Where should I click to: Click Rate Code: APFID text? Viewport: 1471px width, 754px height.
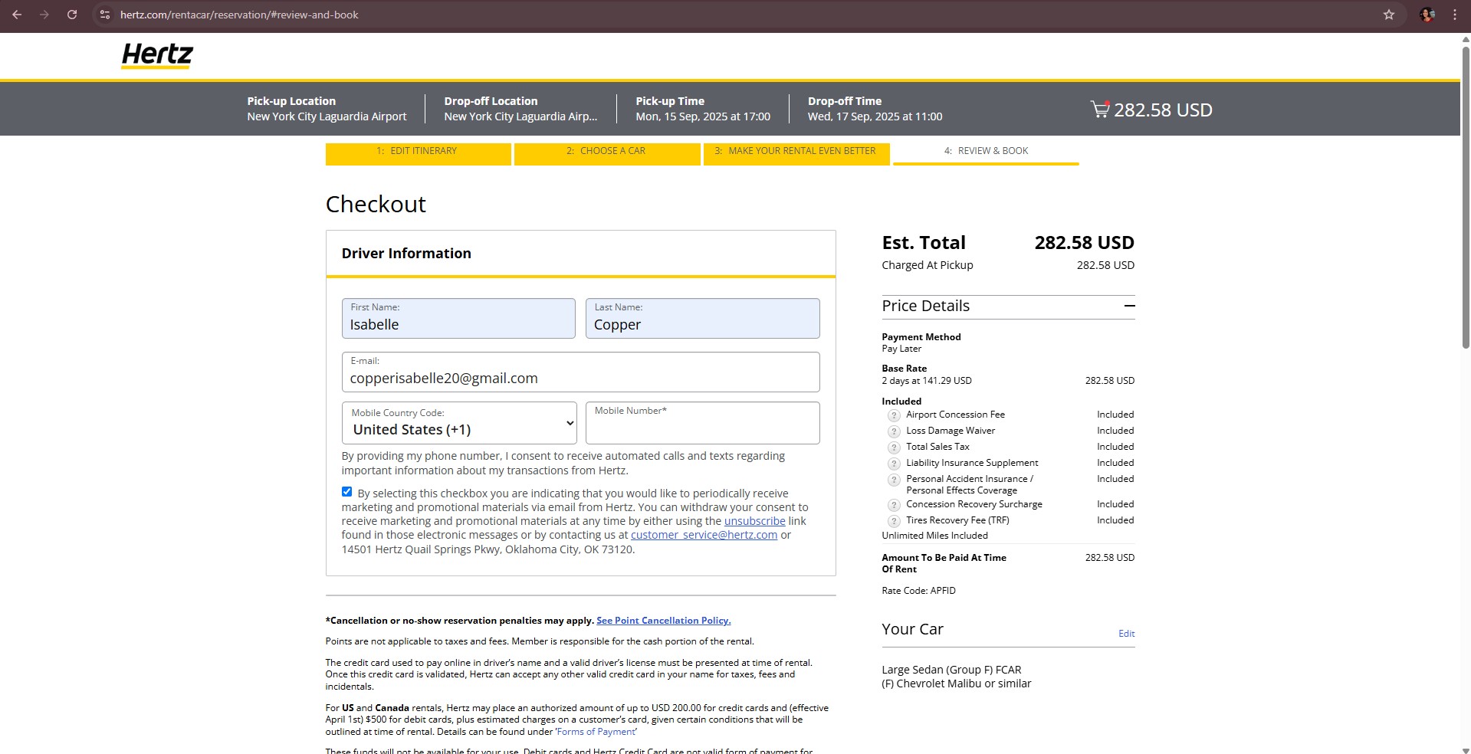918,591
